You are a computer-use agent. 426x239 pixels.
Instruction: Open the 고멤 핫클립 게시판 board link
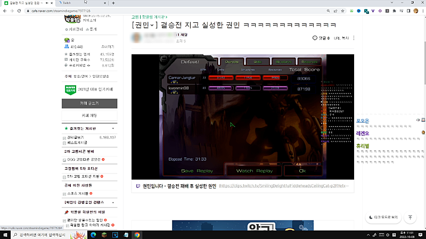pos(149,17)
